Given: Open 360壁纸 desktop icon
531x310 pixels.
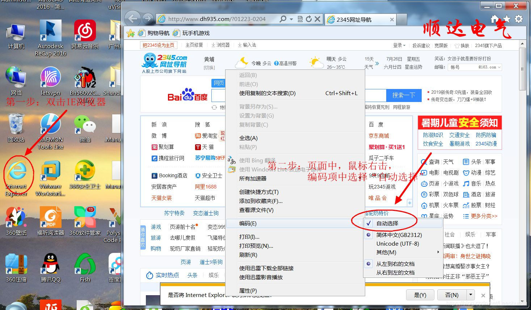Looking at the screenshot, I should coord(16,221).
